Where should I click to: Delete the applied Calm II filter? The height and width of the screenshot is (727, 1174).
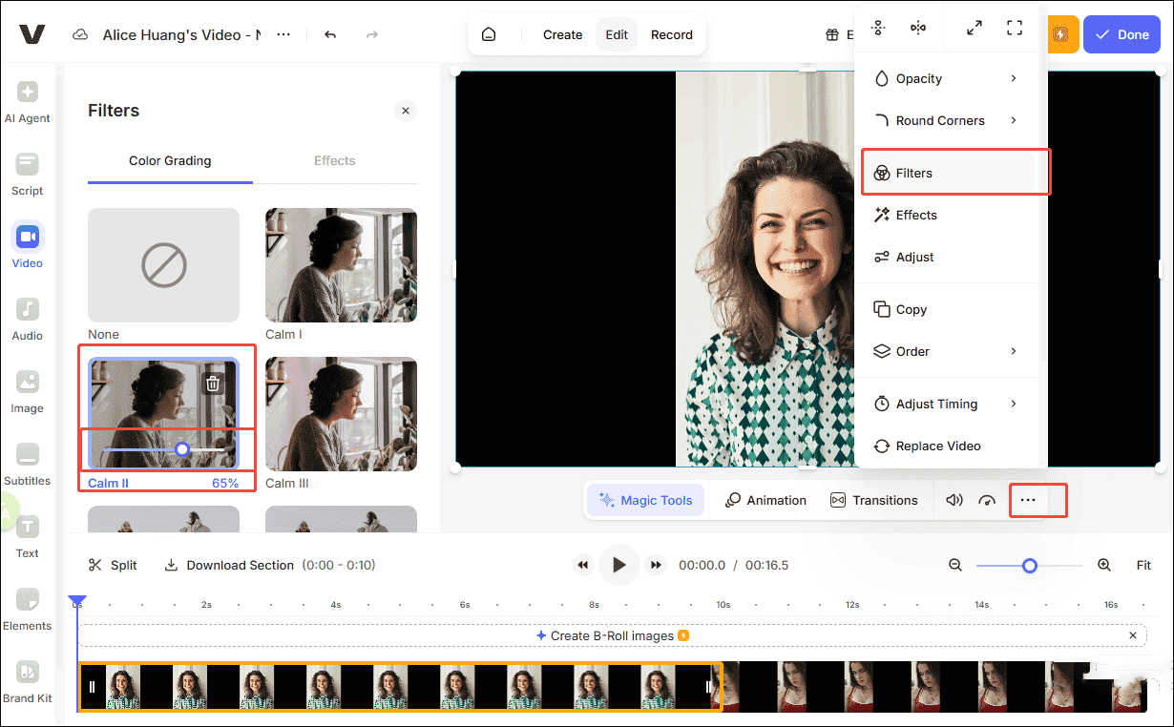[212, 382]
